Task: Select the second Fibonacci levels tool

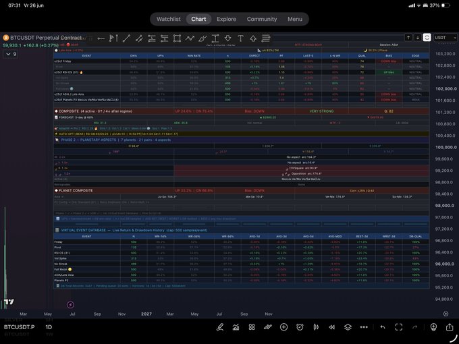Action: coord(164,38)
